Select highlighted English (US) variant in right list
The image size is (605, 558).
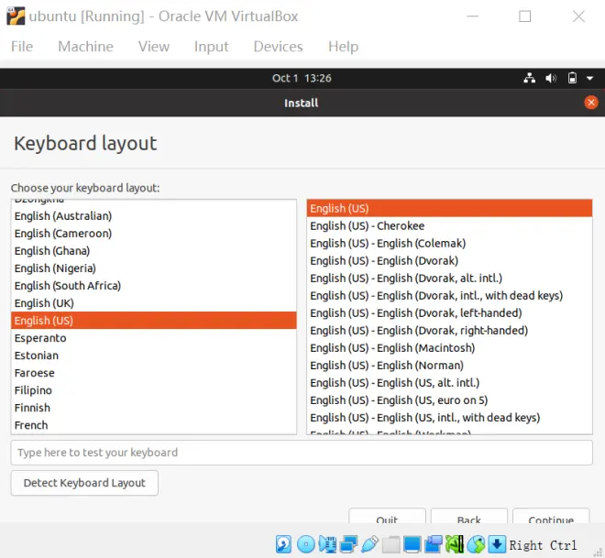click(449, 208)
